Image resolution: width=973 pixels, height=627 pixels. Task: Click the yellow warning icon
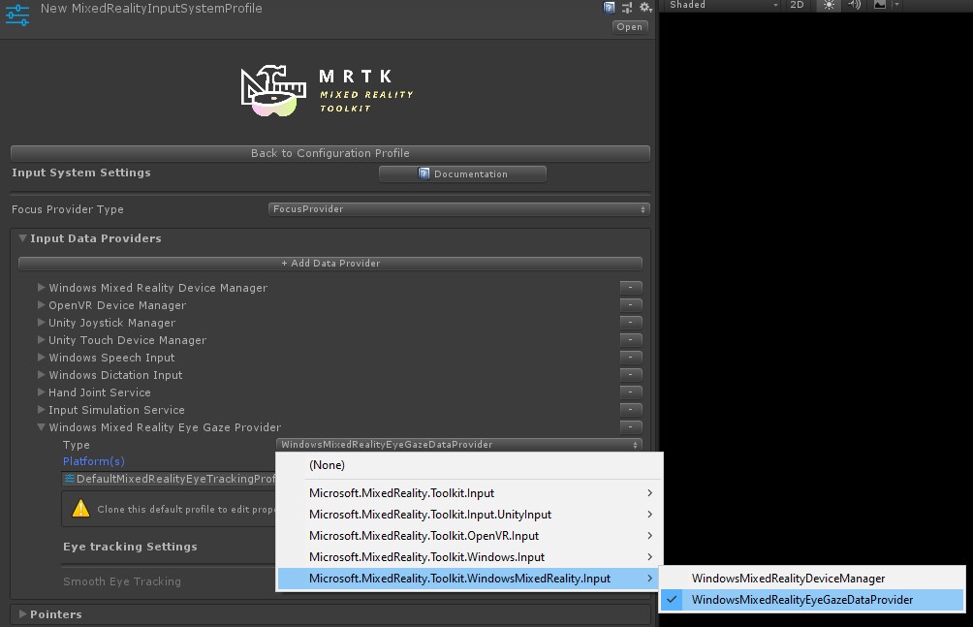[x=80, y=509]
